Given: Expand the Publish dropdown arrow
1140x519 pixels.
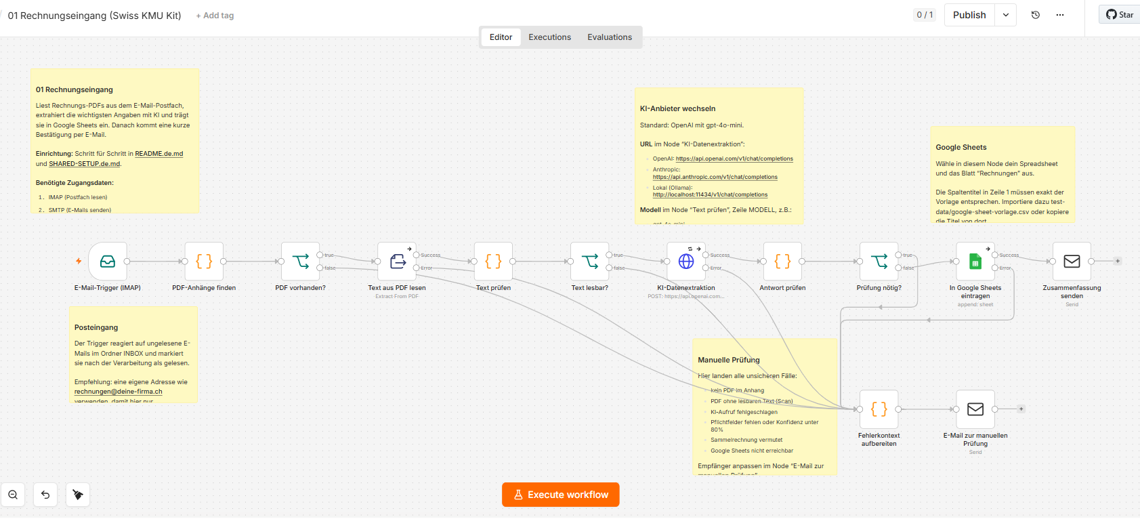Looking at the screenshot, I should point(1006,15).
